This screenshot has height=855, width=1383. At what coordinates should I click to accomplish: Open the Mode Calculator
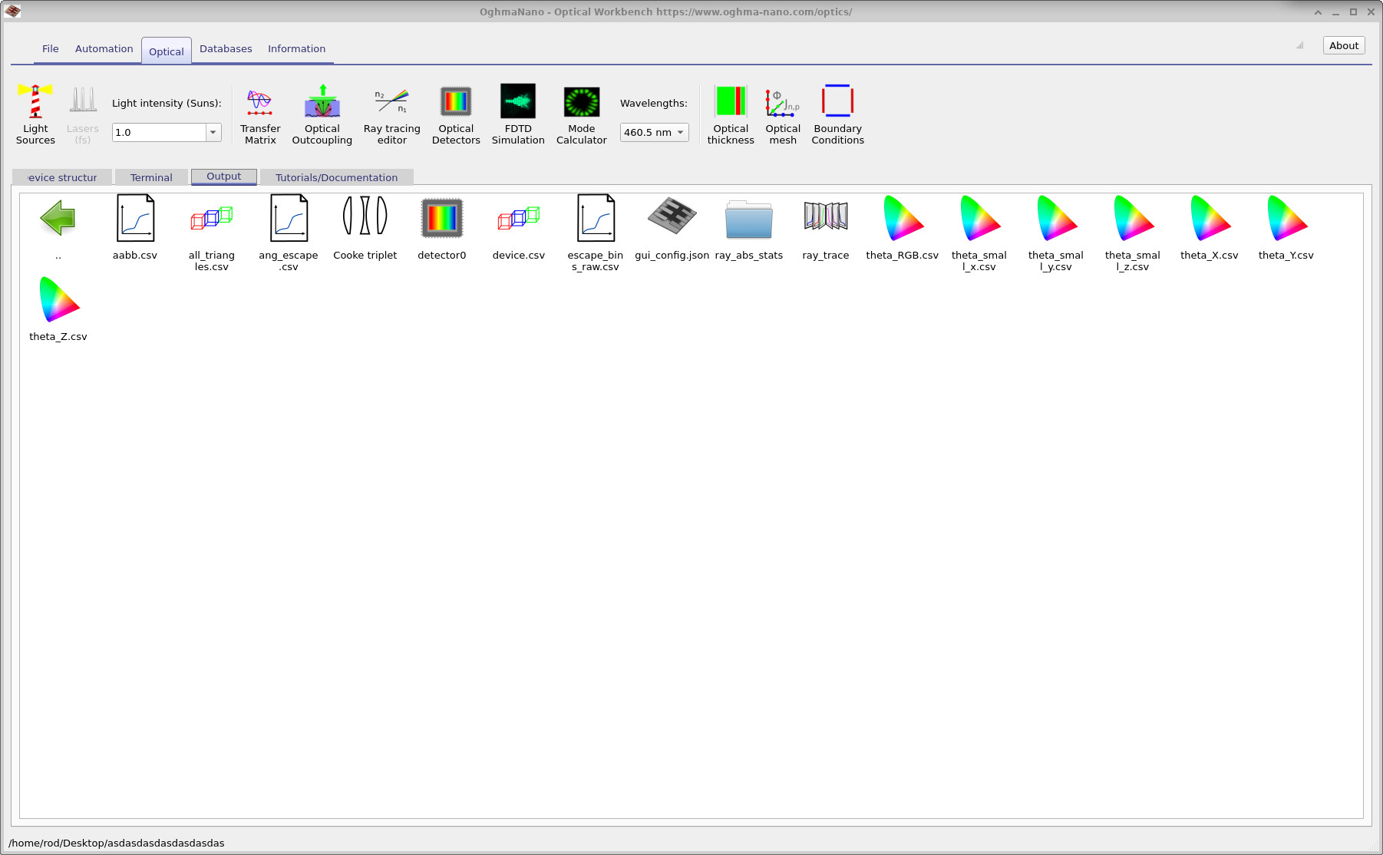tap(581, 115)
